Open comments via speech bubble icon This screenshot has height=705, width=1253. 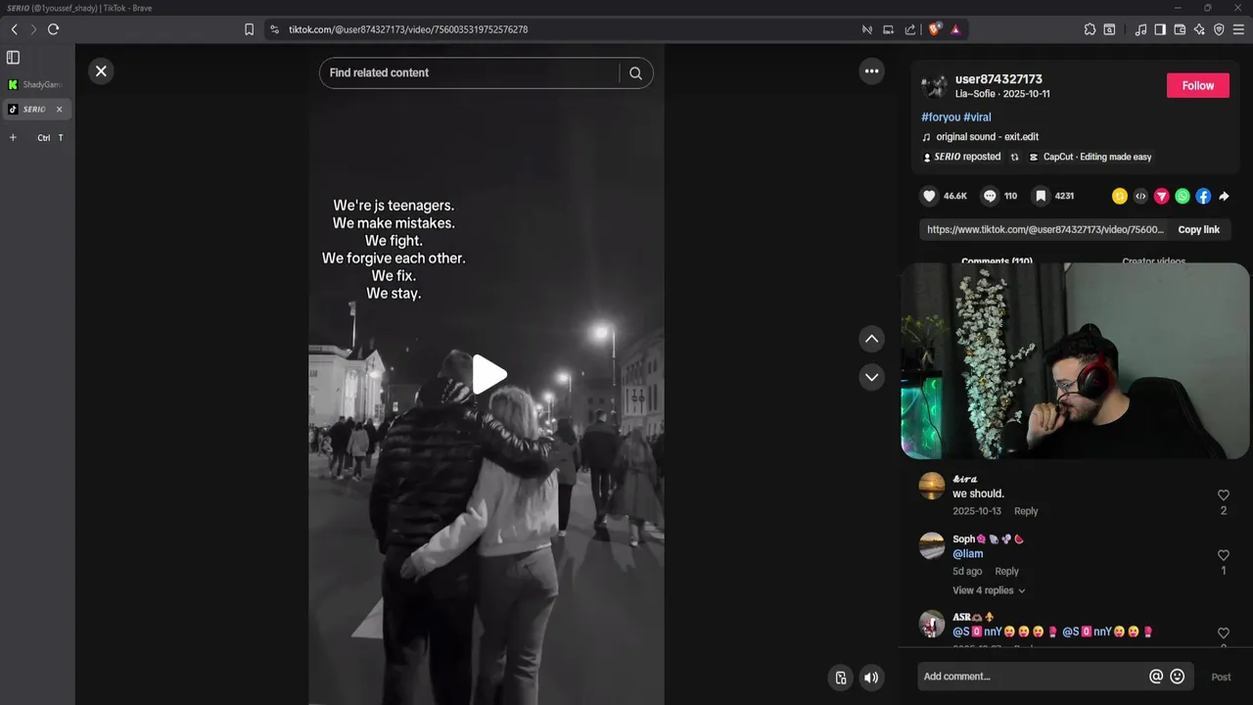click(990, 196)
